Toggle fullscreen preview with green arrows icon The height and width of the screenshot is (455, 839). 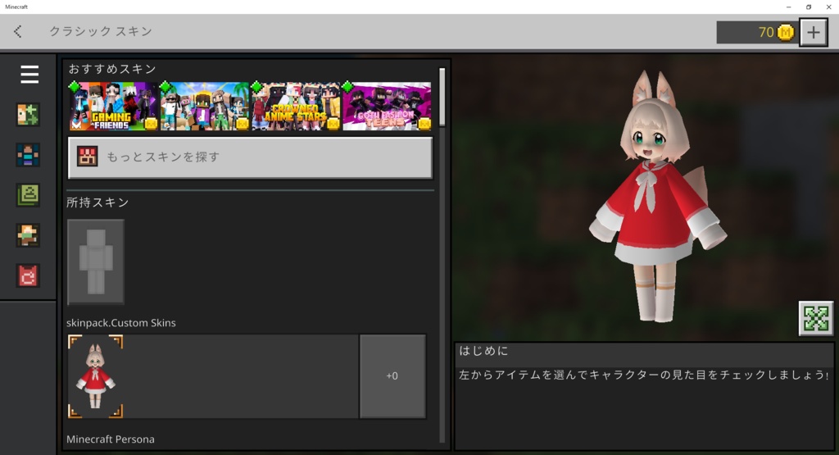click(x=816, y=318)
